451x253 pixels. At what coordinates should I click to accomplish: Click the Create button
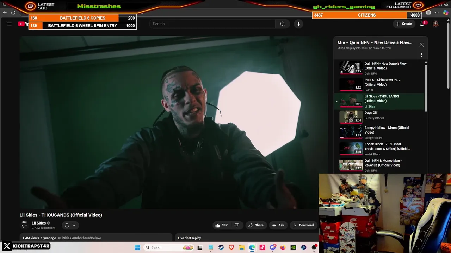404,24
